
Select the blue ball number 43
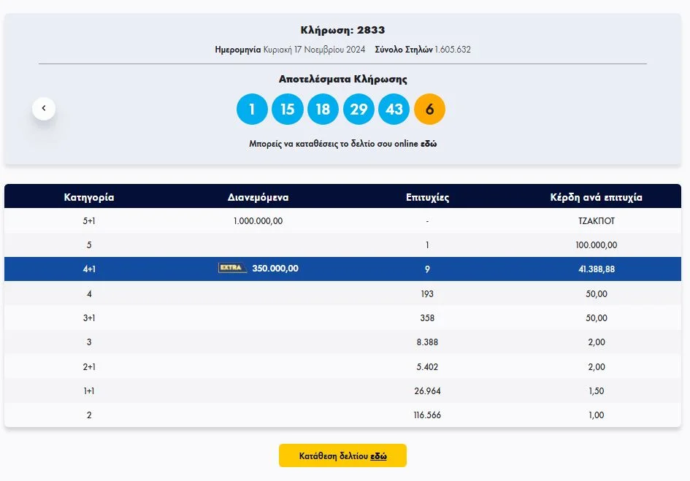(x=394, y=109)
